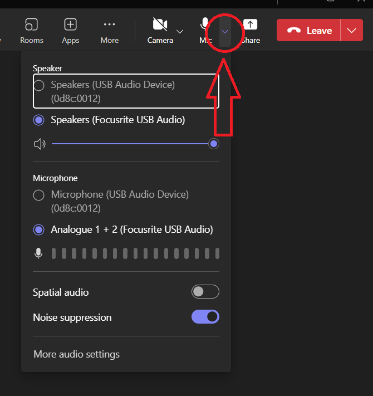Select Speakers (USB Audio Device) radio button

pyautogui.click(x=39, y=86)
